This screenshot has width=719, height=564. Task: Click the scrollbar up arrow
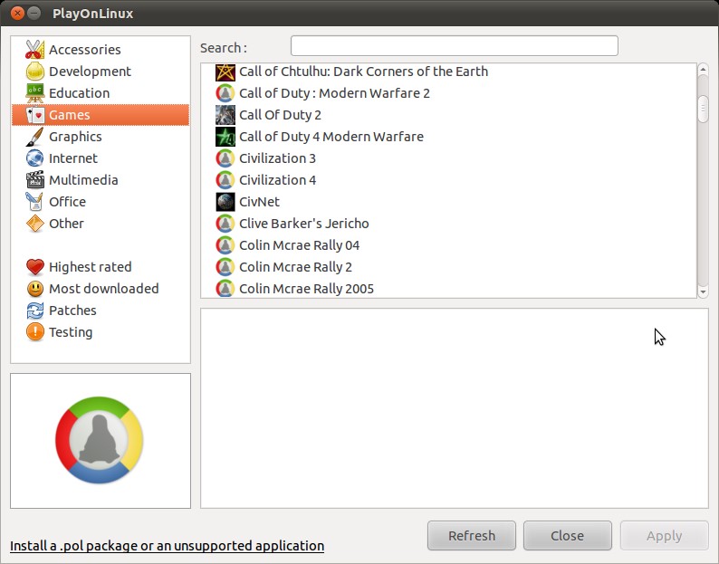click(x=703, y=70)
